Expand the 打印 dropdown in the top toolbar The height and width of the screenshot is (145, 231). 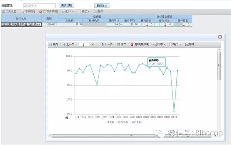68,11
